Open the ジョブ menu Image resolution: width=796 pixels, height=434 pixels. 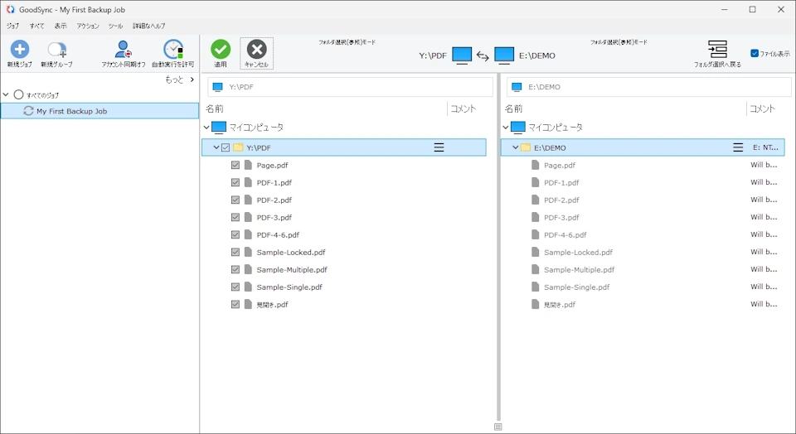pyautogui.click(x=12, y=26)
